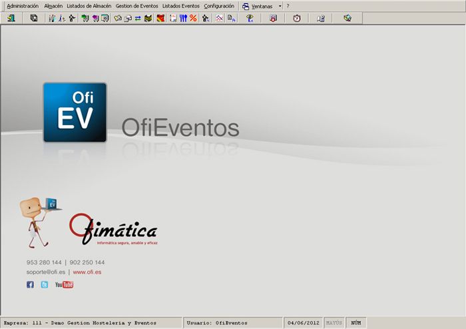Click the black pointing person toolbar icon
466x329 pixels.
click(72, 19)
